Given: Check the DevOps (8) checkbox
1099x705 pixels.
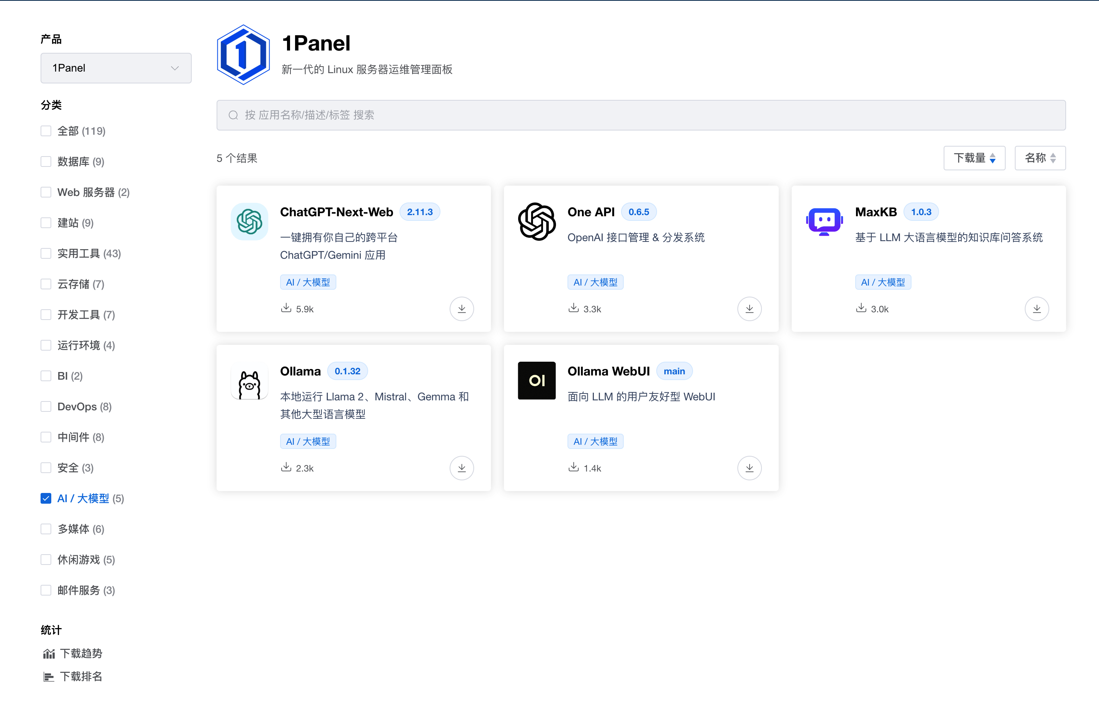Looking at the screenshot, I should (46, 406).
